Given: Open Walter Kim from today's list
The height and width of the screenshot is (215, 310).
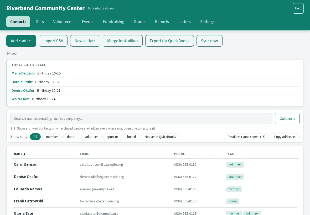Looking at the screenshot, I should (x=20, y=99).
